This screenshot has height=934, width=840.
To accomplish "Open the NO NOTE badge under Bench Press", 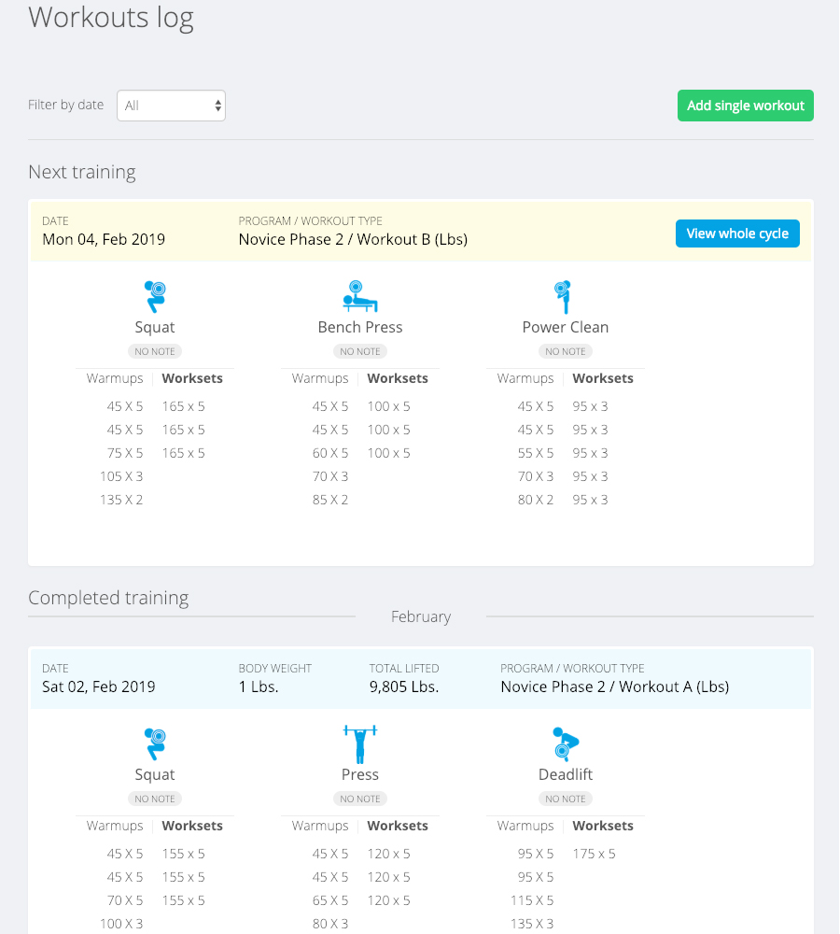I will [x=360, y=351].
